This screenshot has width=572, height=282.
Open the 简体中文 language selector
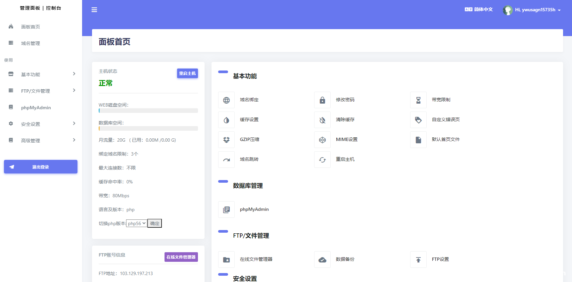[x=479, y=10]
